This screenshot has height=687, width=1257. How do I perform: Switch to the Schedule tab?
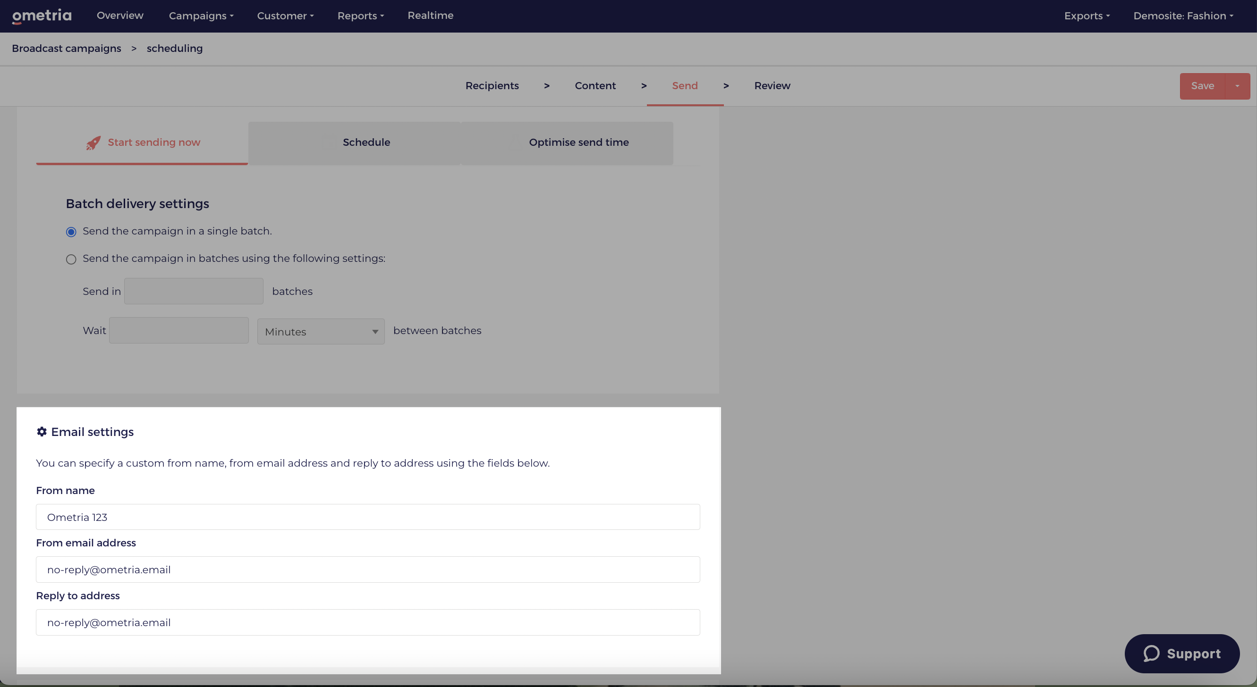(366, 142)
